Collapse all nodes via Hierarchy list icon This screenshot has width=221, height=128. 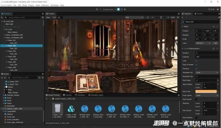[x=42, y=17]
